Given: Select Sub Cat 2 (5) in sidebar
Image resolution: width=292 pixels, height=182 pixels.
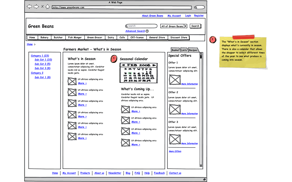Looking at the screenshot, I should point(43,64).
